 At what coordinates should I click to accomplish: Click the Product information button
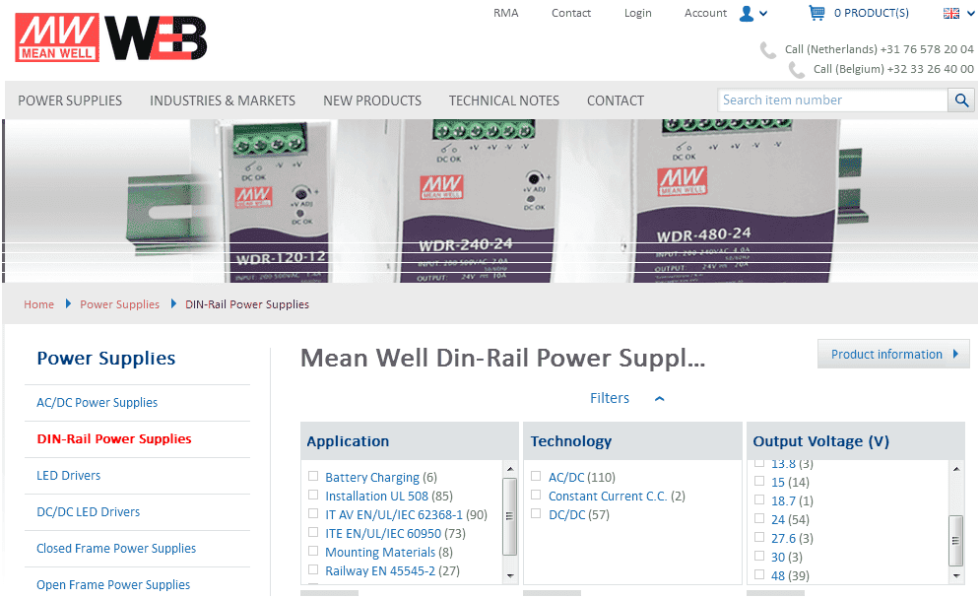[x=893, y=354]
